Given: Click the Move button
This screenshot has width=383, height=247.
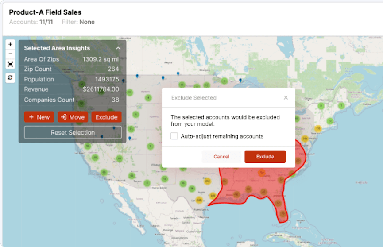Looking at the screenshot, I should pyautogui.click(x=73, y=117).
